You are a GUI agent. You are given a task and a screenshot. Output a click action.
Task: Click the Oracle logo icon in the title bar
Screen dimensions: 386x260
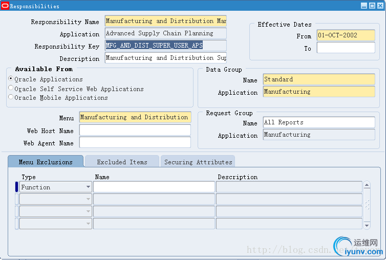pyautogui.click(x=5, y=6)
